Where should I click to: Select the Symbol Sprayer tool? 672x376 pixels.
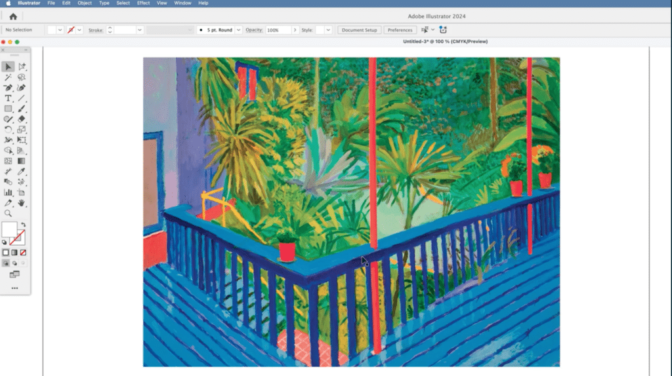click(x=22, y=182)
